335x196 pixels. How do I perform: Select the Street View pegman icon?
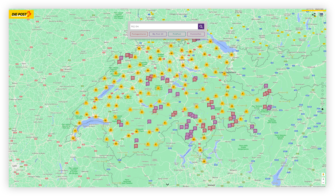tap(323, 174)
